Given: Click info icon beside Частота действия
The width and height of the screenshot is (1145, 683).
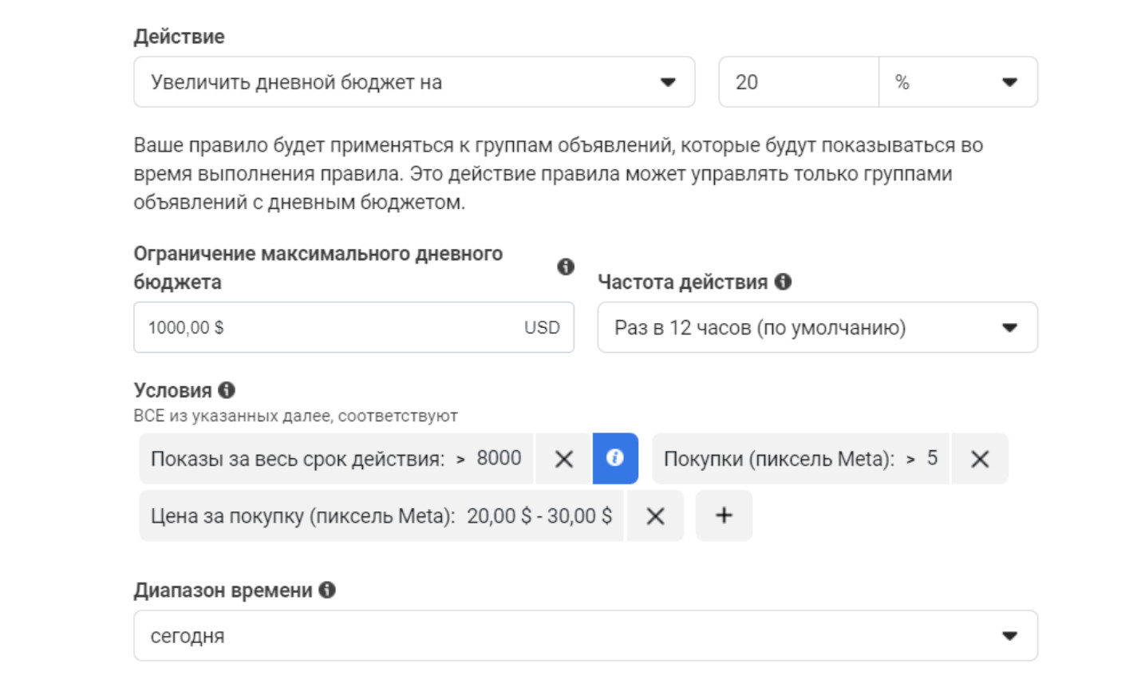Looking at the screenshot, I should coord(783,282).
